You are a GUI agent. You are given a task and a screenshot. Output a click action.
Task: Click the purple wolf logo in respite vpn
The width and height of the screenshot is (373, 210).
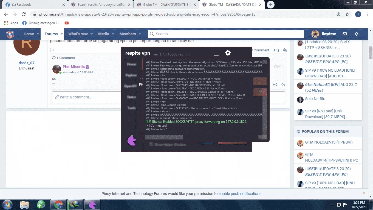tap(132, 140)
